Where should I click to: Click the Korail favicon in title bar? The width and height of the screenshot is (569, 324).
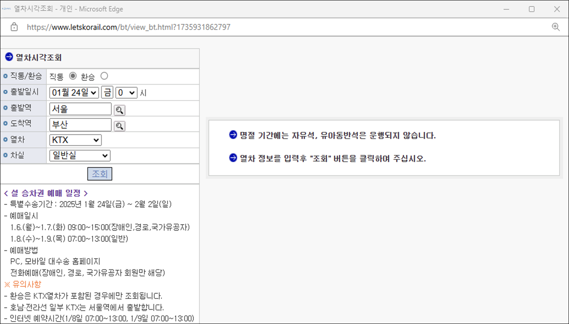pos(6,9)
